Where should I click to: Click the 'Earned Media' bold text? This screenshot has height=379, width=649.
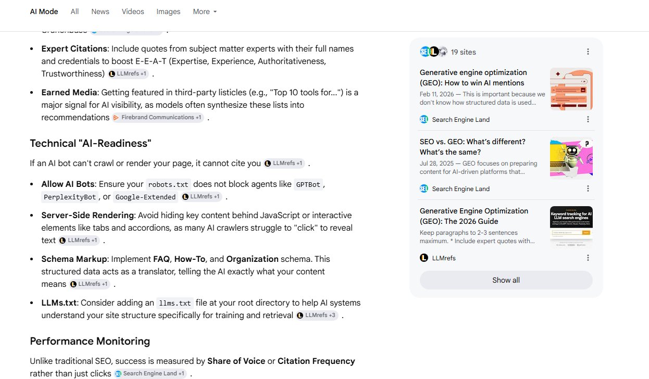[69, 92]
